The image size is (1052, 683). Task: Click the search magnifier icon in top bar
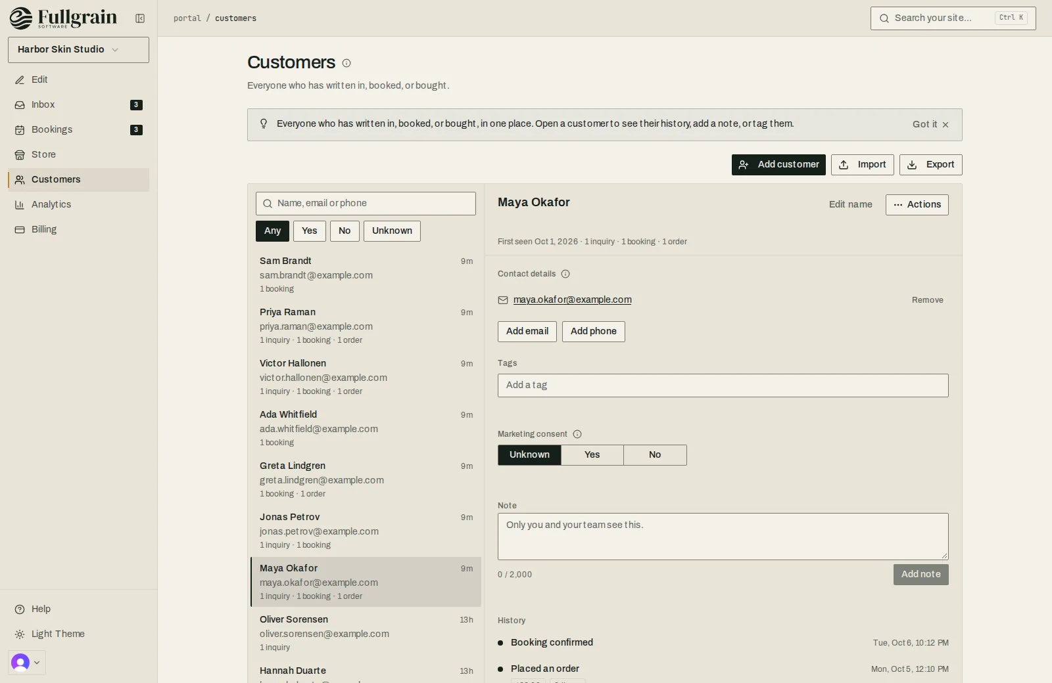coord(884,18)
